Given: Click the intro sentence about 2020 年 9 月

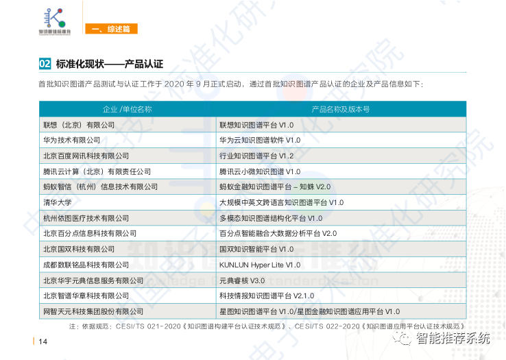Looking at the screenshot, I should [231, 84].
